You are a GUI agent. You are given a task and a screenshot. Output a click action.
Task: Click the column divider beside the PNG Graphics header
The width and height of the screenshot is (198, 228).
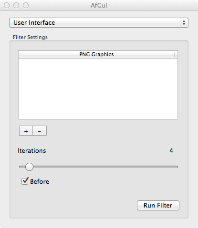click(x=175, y=54)
